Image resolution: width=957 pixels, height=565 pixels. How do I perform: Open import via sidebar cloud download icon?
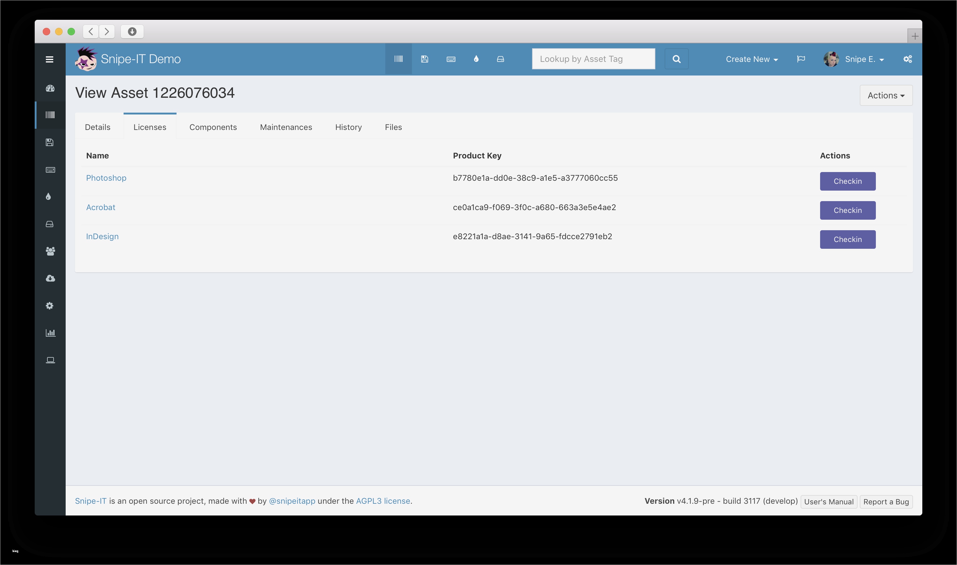[x=50, y=278]
